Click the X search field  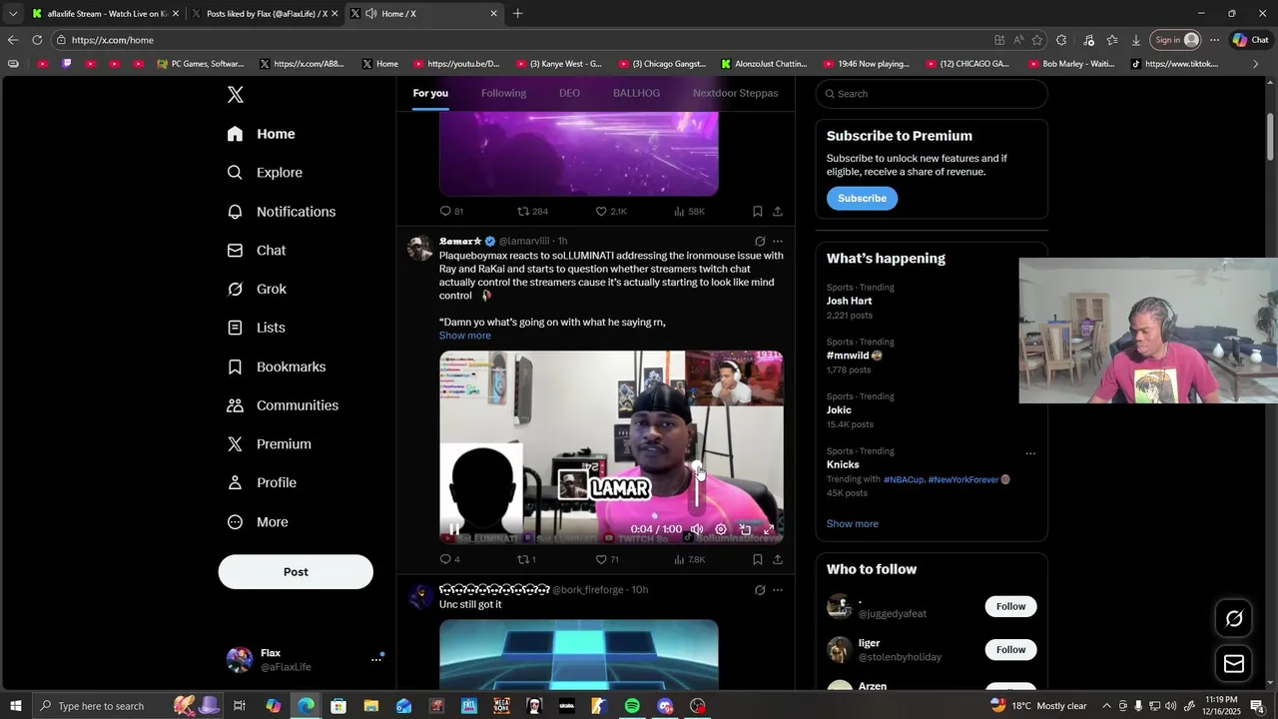click(x=932, y=94)
